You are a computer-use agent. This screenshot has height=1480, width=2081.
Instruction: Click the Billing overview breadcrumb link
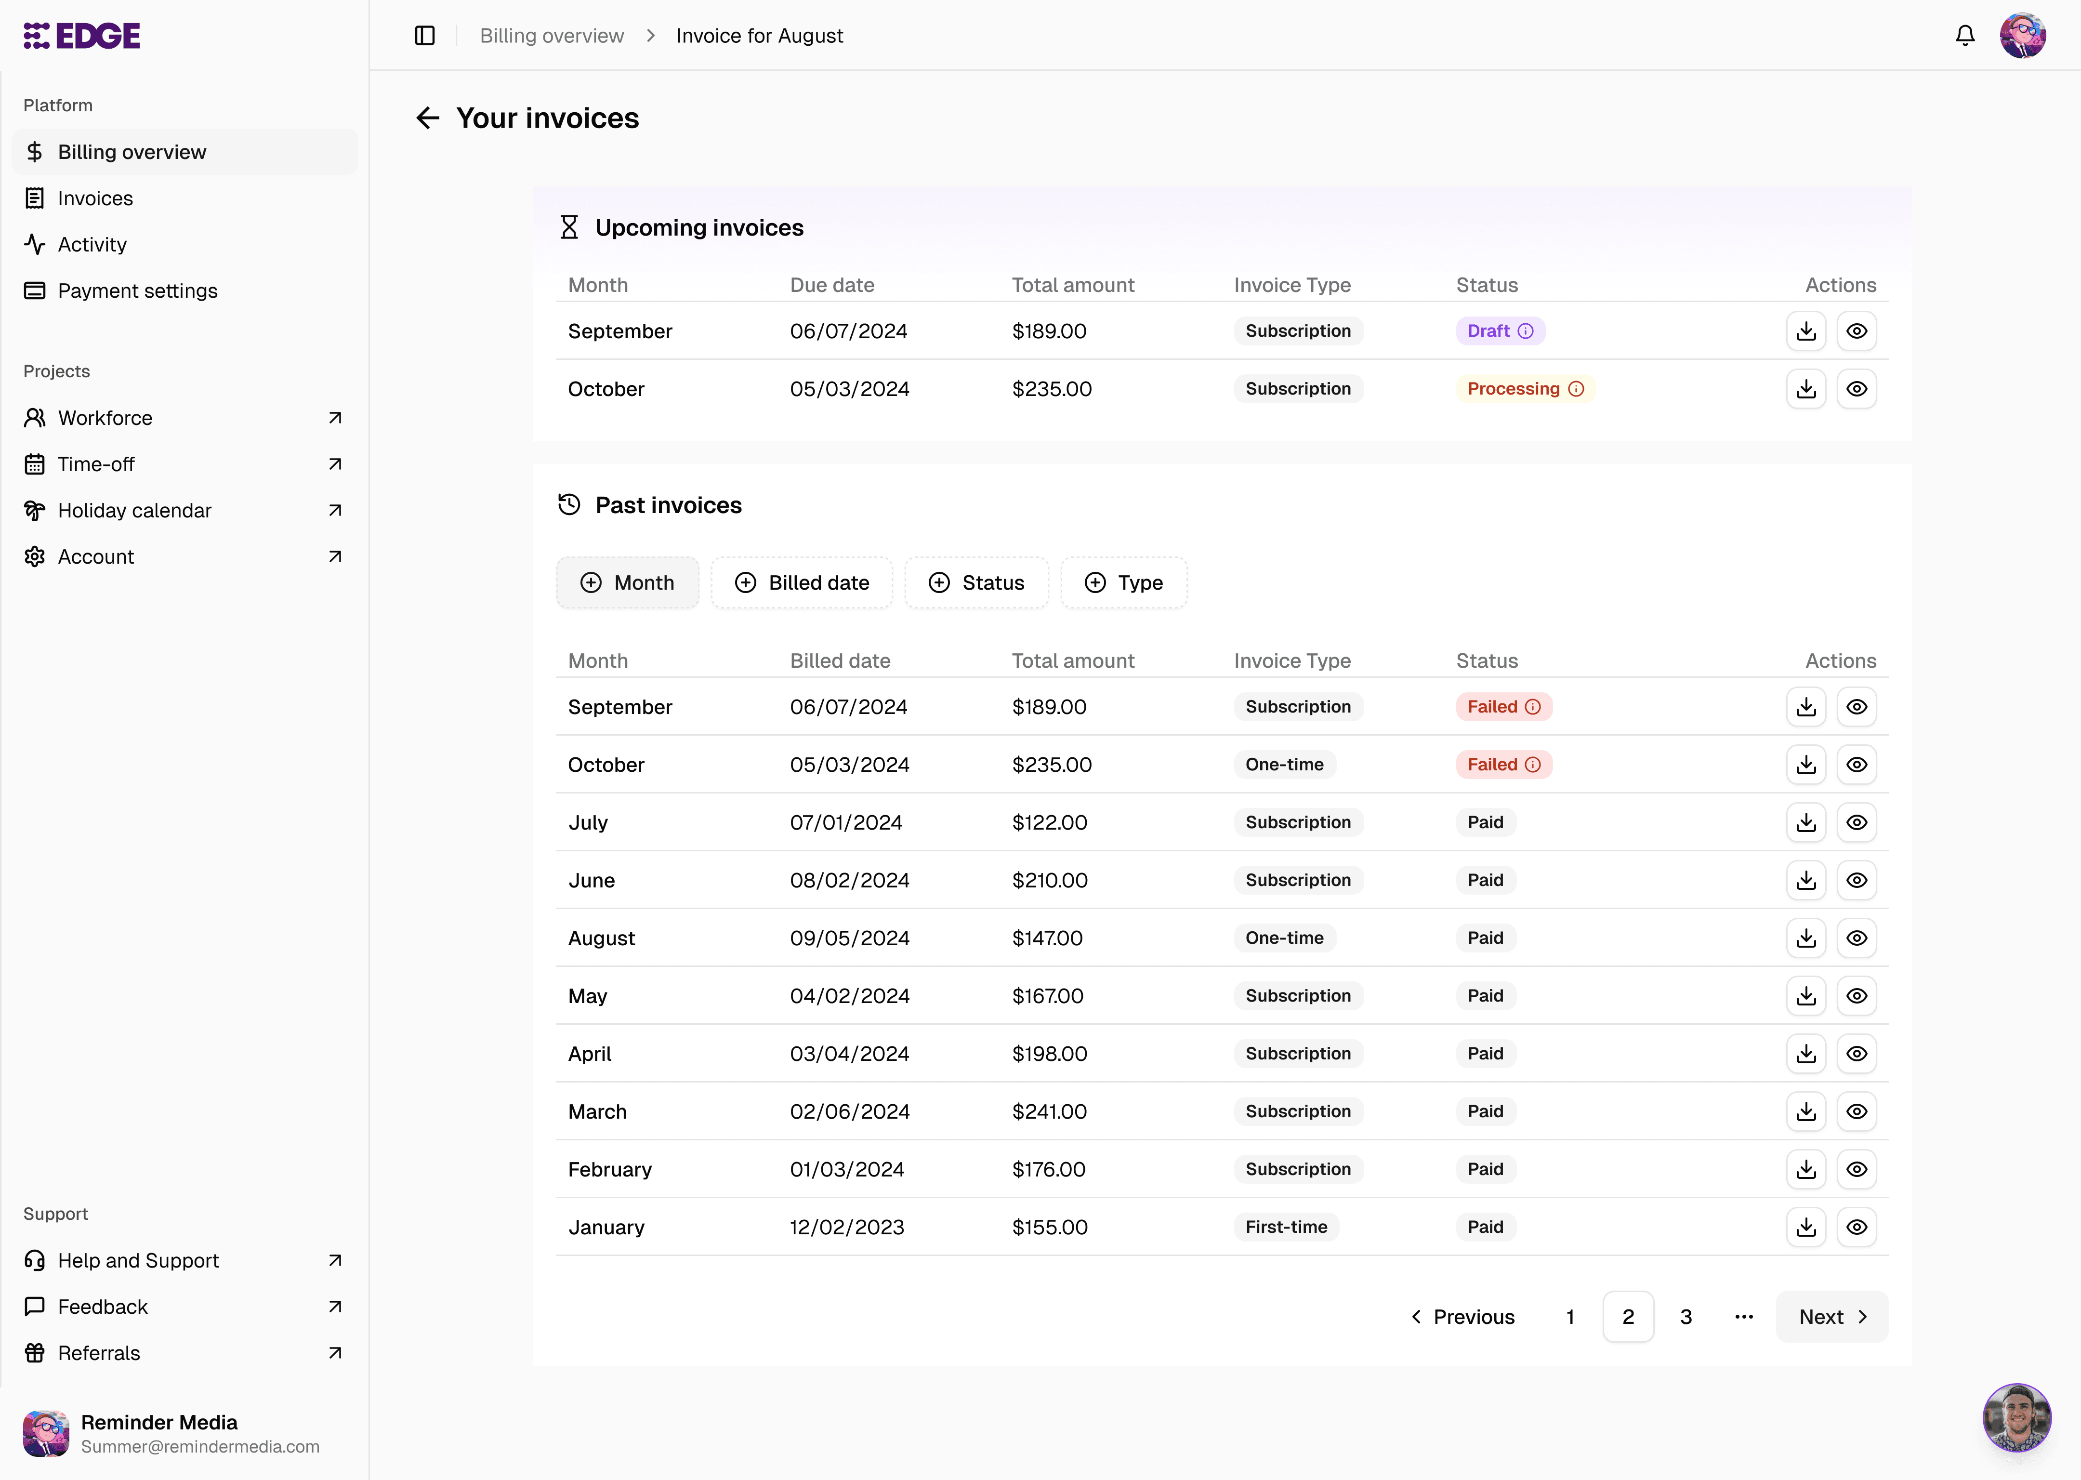(551, 36)
